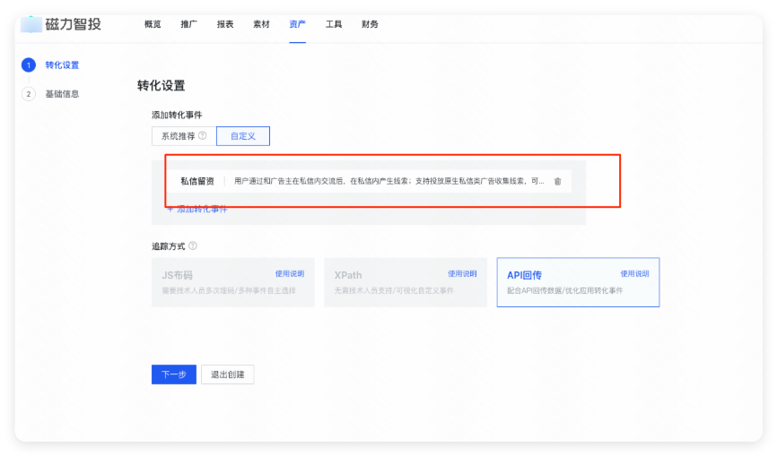Switch to 系统推荐 option

(x=184, y=136)
